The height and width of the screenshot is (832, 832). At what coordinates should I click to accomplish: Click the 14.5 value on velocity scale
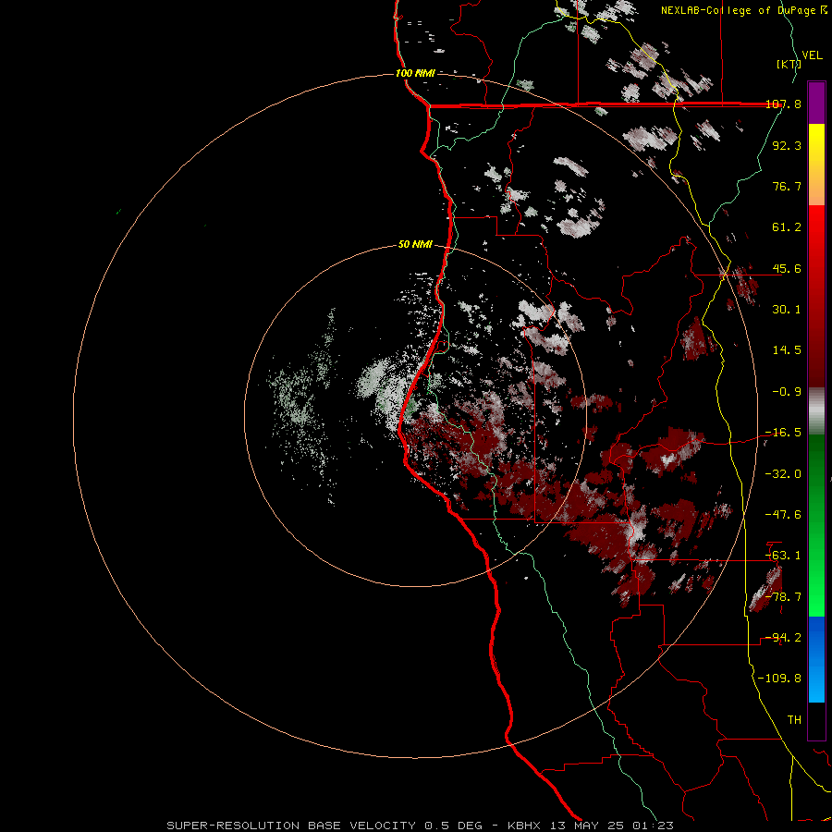click(x=787, y=350)
